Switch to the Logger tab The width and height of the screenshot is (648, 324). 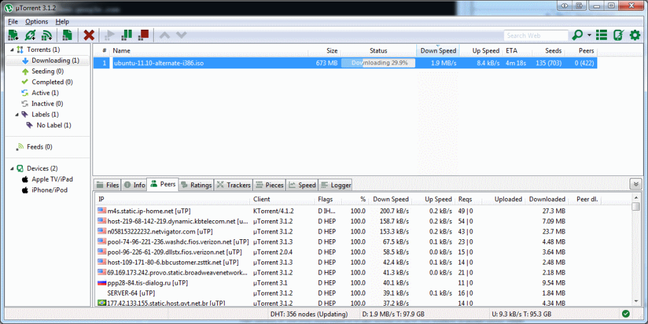pyautogui.click(x=335, y=185)
